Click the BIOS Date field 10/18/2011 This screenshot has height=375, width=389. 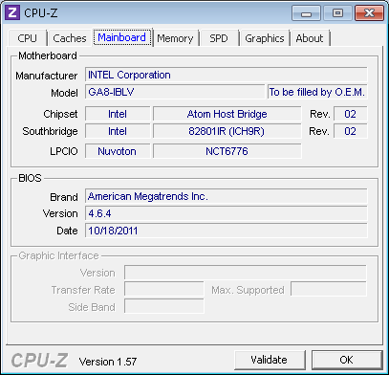227,231
